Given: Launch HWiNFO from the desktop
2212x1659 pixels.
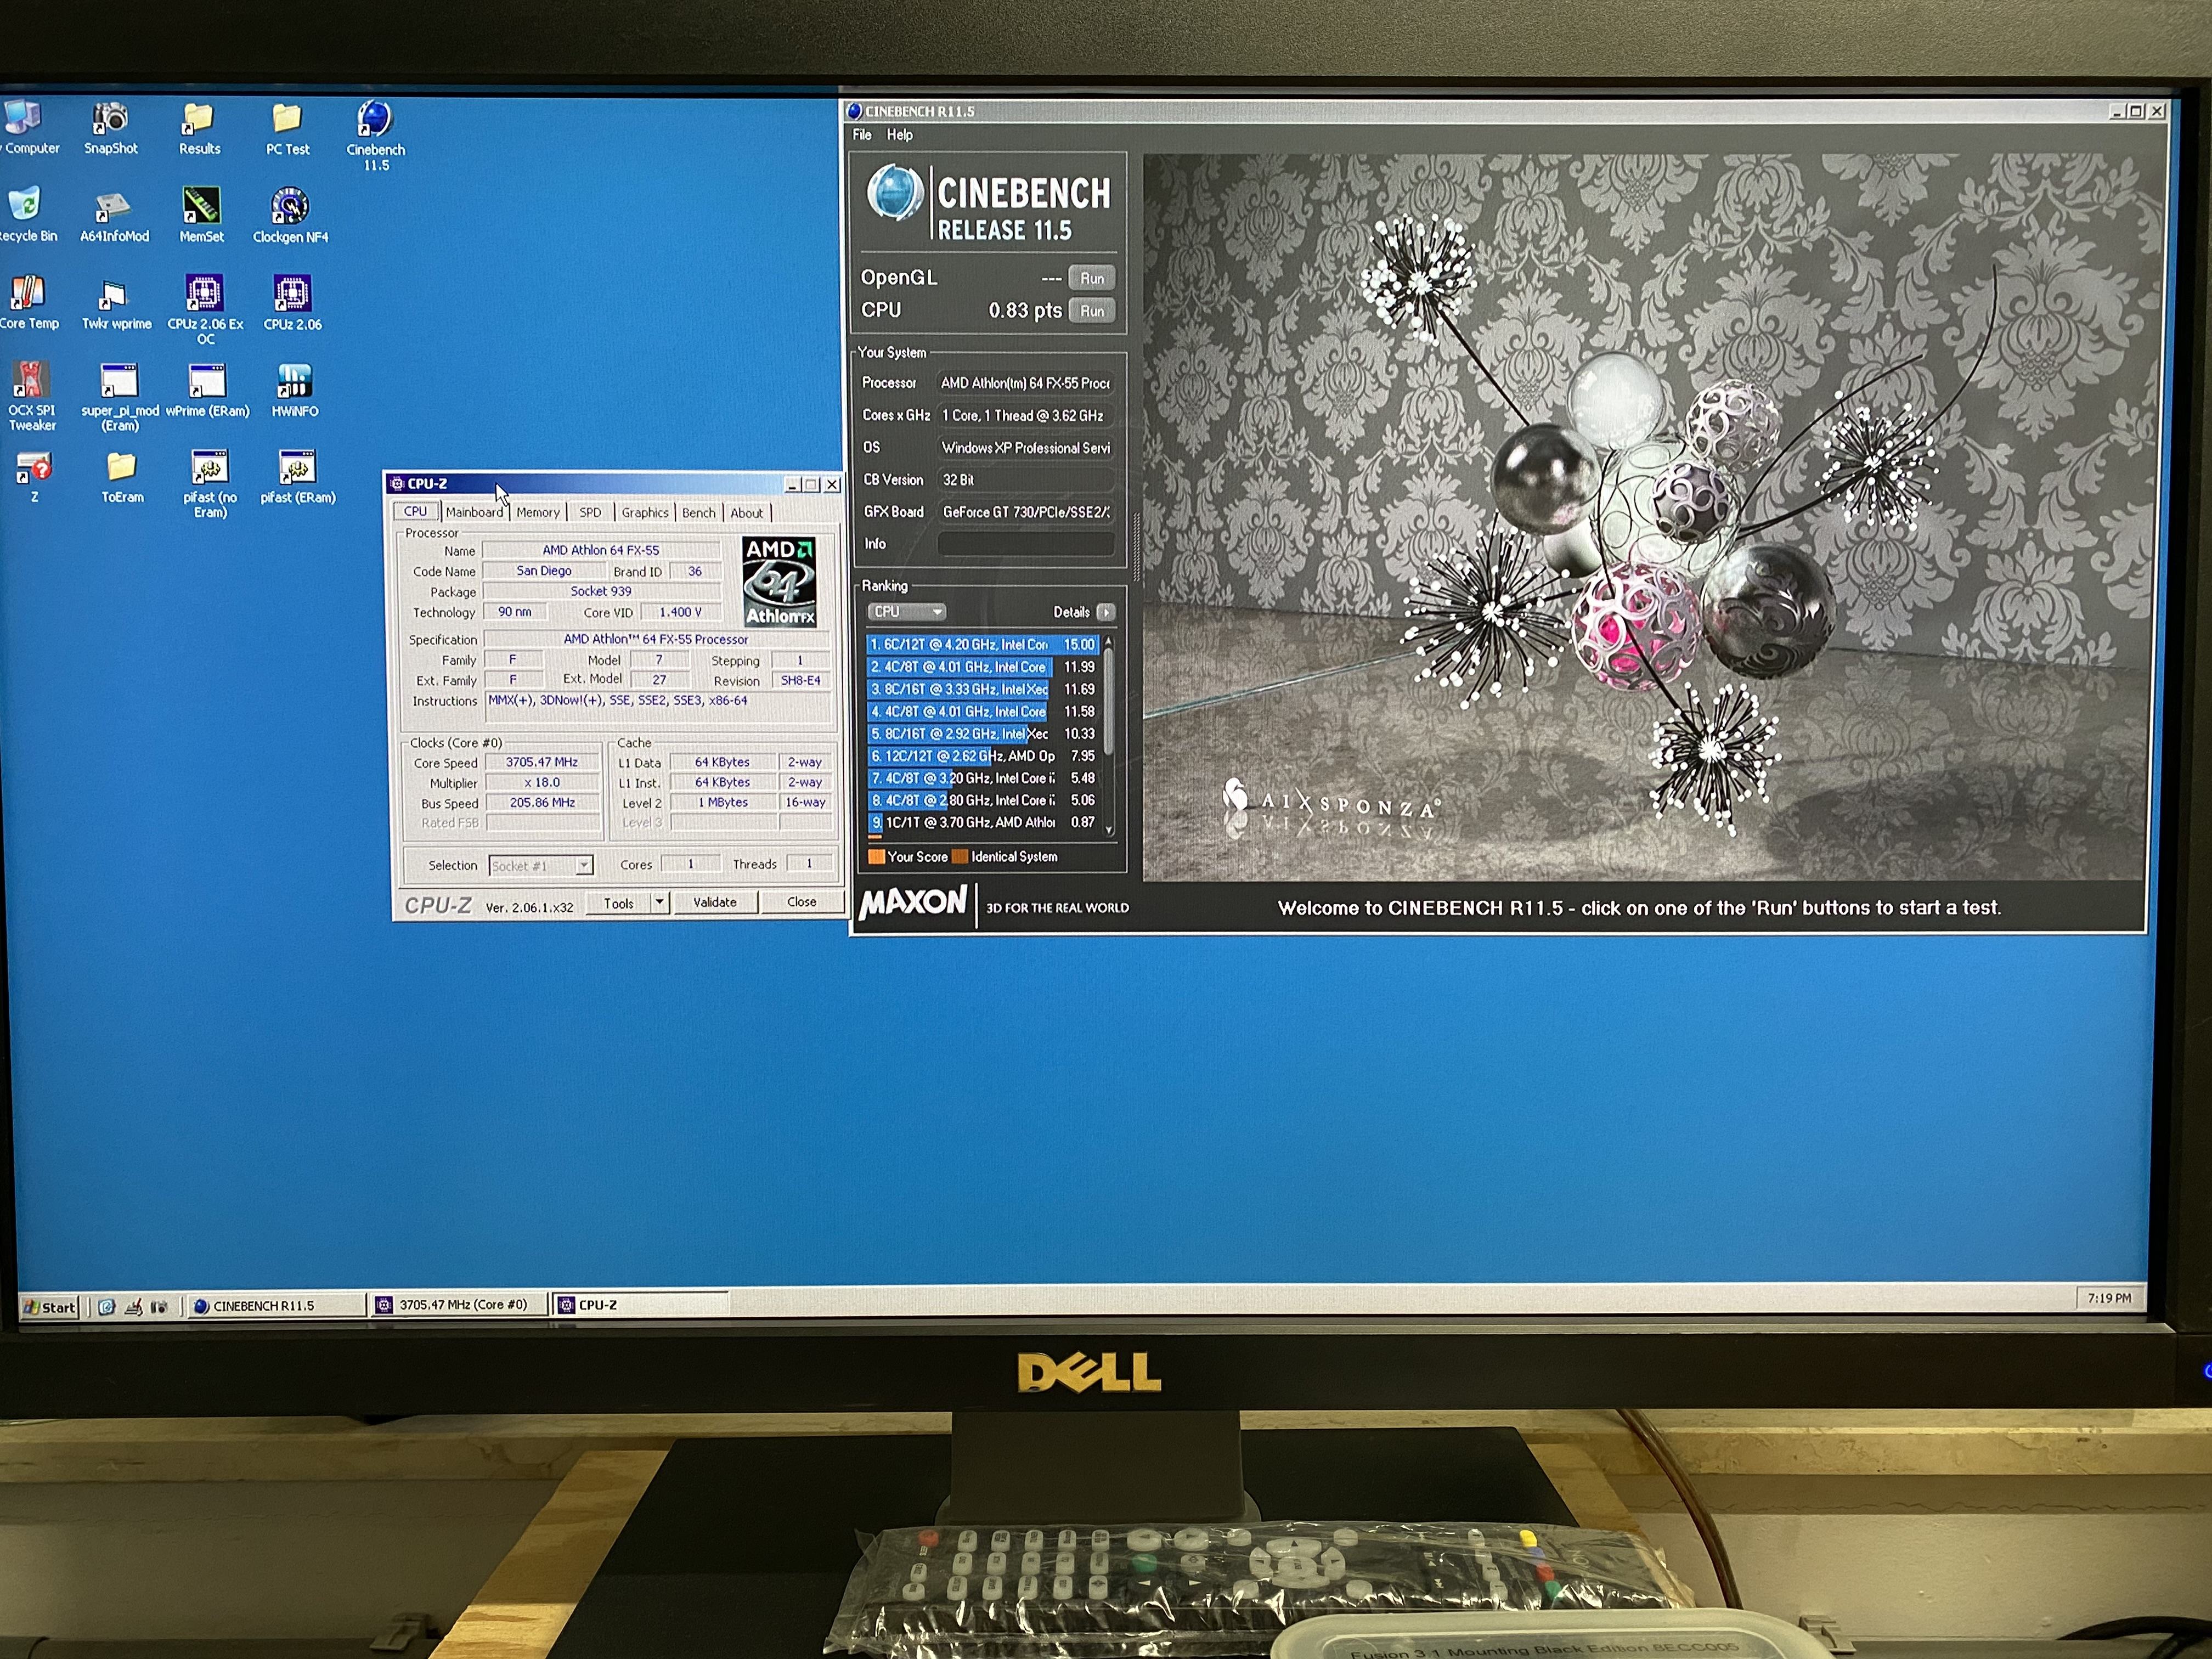Looking at the screenshot, I should (x=294, y=389).
